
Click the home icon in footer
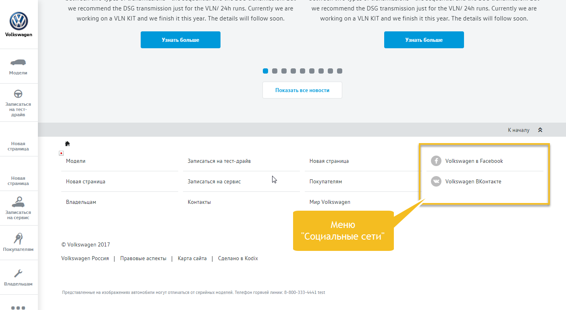click(x=67, y=144)
